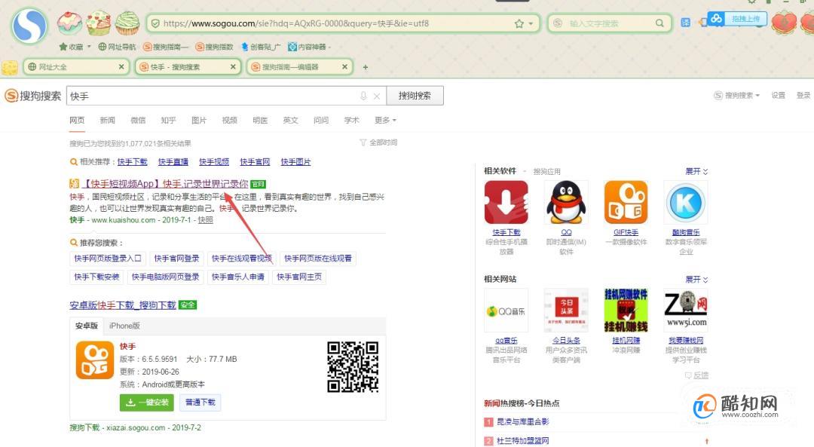Switch to the 新闻 search tab
The height and width of the screenshot is (447, 814).
point(108,121)
